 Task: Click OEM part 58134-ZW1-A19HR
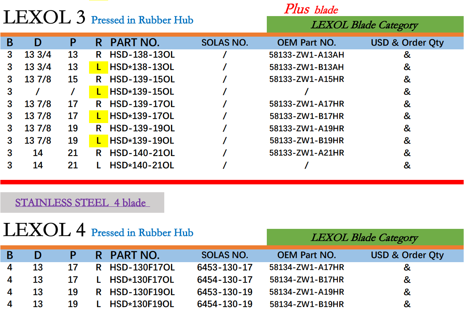click(306, 292)
